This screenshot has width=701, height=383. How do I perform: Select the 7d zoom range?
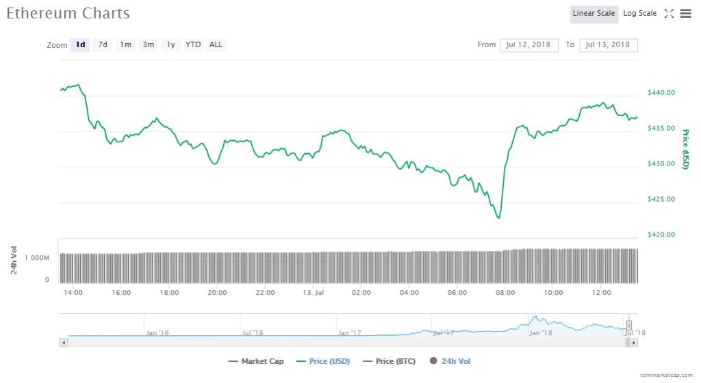coord(103,45)
